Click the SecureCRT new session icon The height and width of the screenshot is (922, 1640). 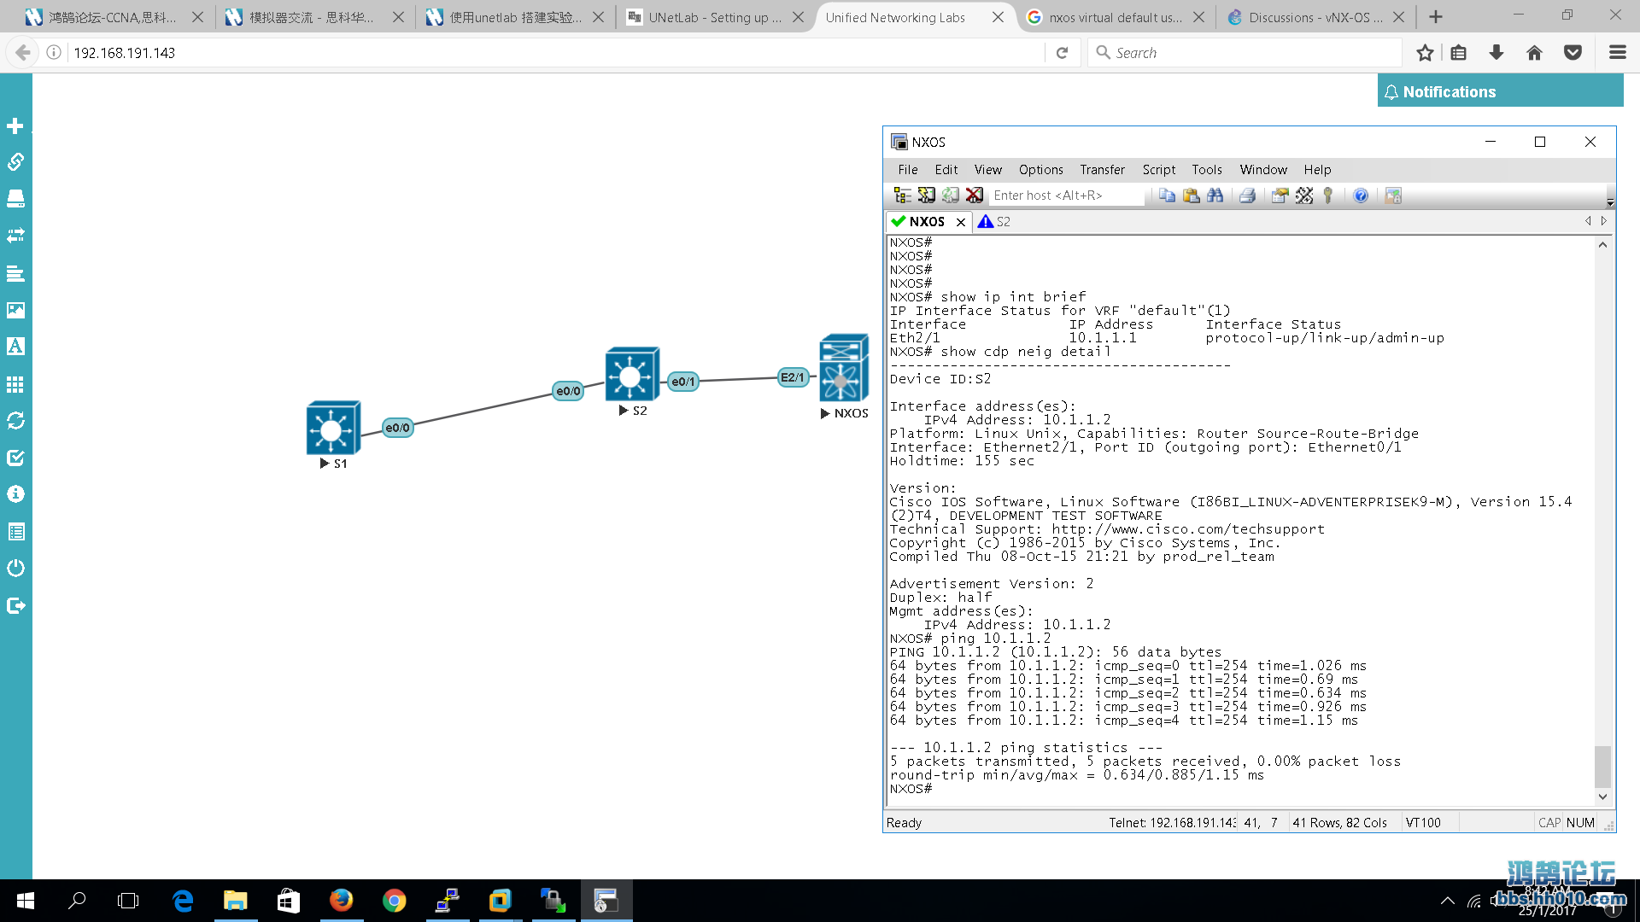(x=925, y=195)
